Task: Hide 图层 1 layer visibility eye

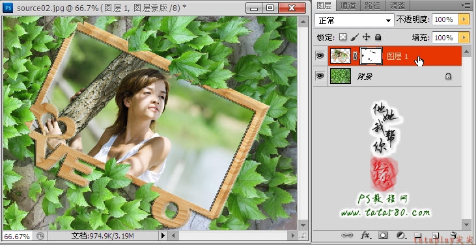Action: tap(320, 56)
